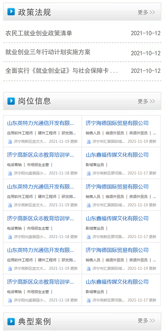Open first 山东英特力光通信开发有限 company link
This screenshot has width=166, height=332.
(41, 123)
